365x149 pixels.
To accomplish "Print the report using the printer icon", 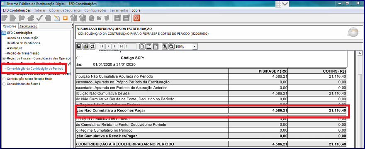I will (x=86, y=47).
